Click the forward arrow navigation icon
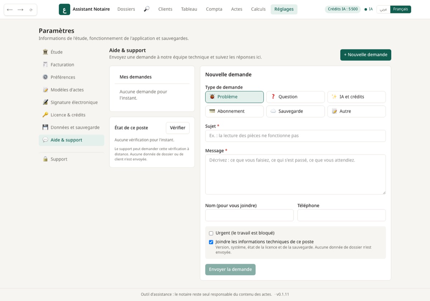The image size is (430, 301). [20, 10]
